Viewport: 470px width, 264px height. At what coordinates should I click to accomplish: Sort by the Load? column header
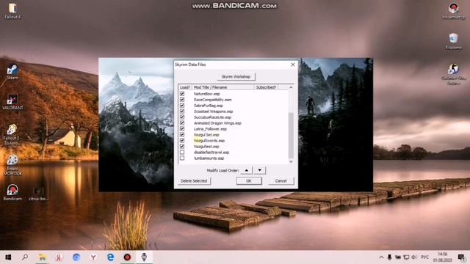point(185,87)
